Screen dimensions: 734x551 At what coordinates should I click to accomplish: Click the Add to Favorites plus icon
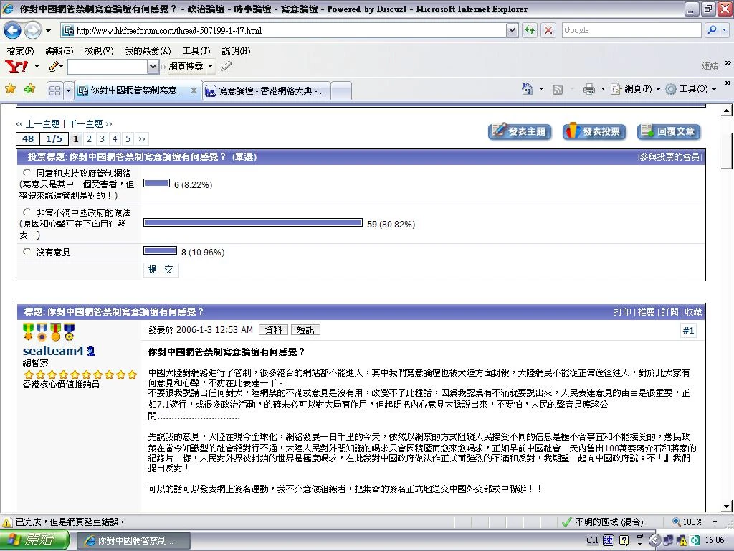tap(29, 88)
